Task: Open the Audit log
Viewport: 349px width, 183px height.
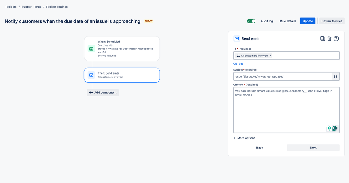Action: 267,21
